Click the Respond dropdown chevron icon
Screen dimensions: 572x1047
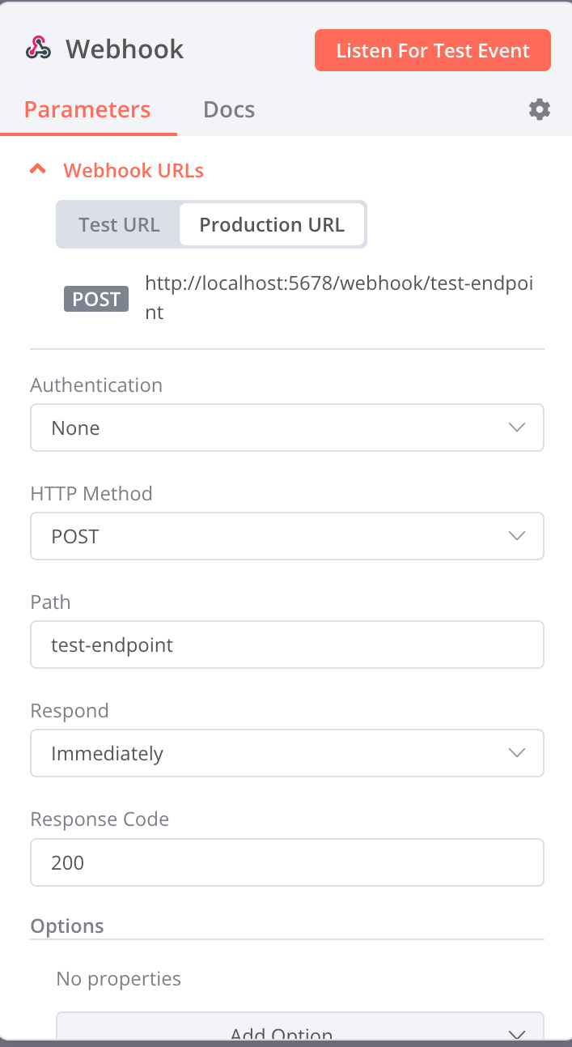(x=517, y=753)
